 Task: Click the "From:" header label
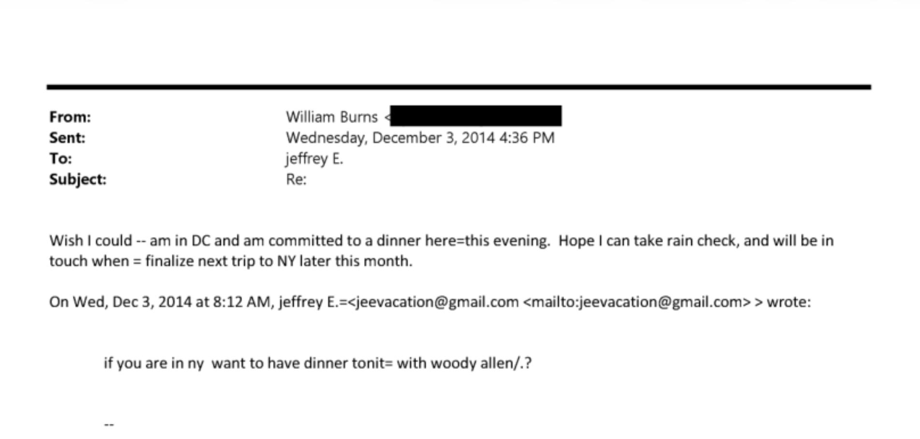(70, 117)
